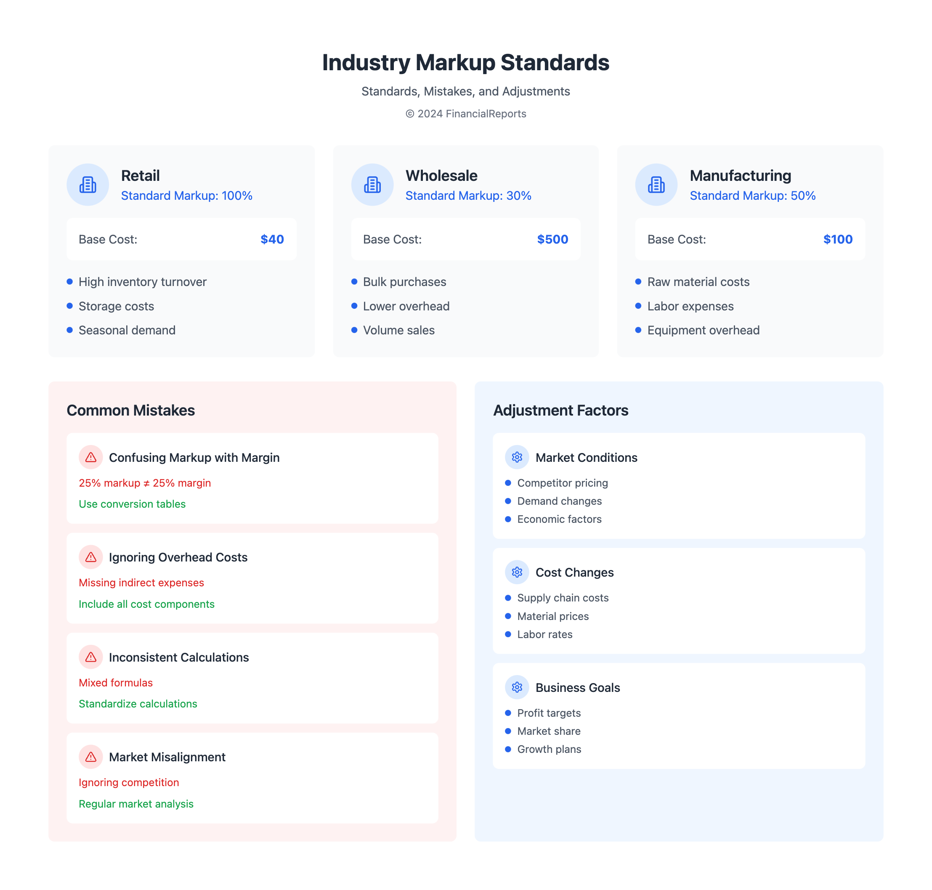
Task: Click the Wholesale base cost $500 value
Action: pyautogui.click(x=552, y=239)
